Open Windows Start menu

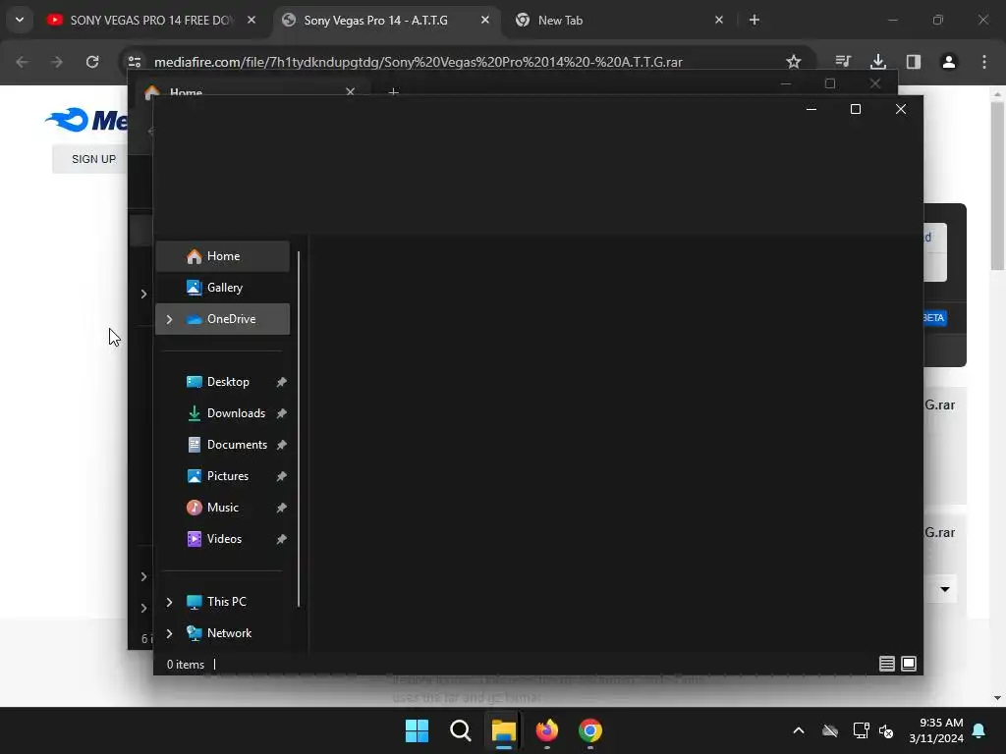[x=417, y=730]
